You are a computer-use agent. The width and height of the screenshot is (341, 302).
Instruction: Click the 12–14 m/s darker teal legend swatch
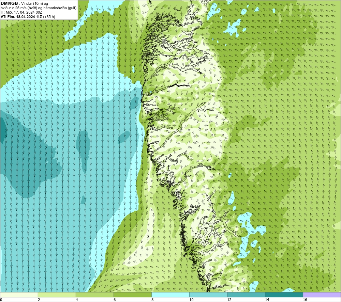(x=246, y=295)
